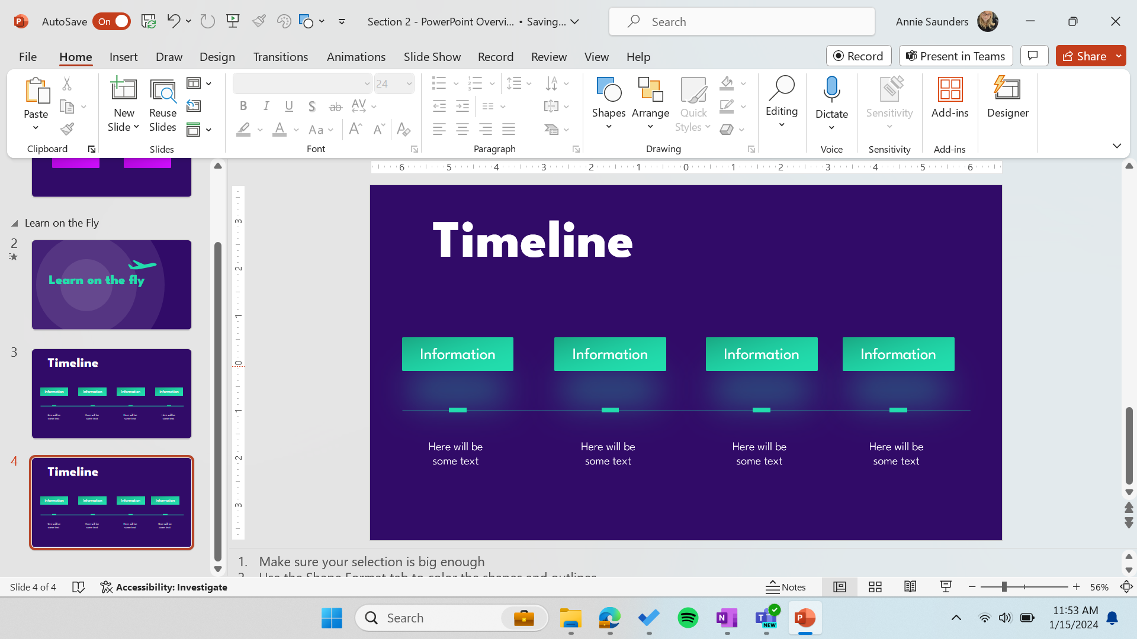Start Slide Show from status bar
The width and height of the screenshot is (1137, 639).
[946, 587]
